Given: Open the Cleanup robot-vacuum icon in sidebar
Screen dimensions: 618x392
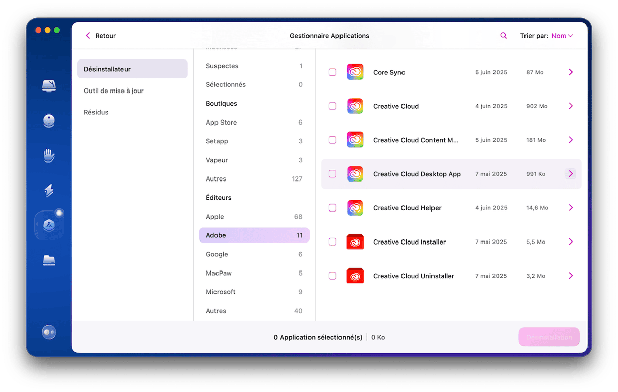Looking at the screenshot, I should coord(49,120).
